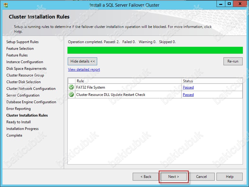Open the Help button
This screenshot has width=249, height=187.
tap(230, 177)
